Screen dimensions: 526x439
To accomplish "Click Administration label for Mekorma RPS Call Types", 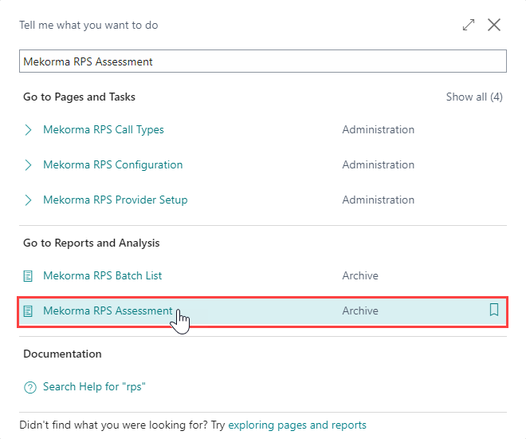I will click(x=378, y=129).
